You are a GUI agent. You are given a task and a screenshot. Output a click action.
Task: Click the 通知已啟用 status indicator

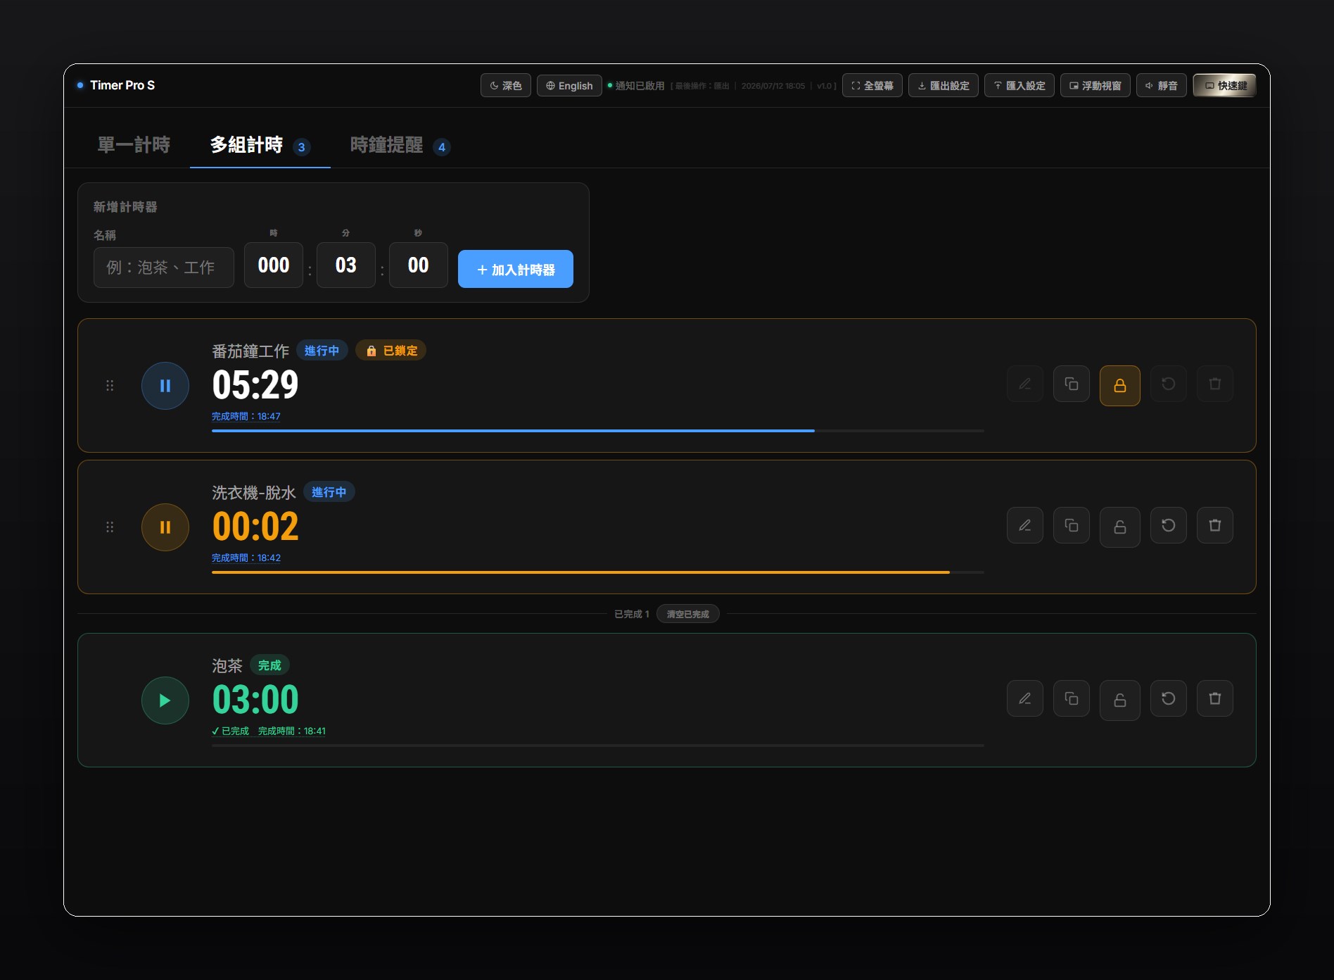(636, 85)
